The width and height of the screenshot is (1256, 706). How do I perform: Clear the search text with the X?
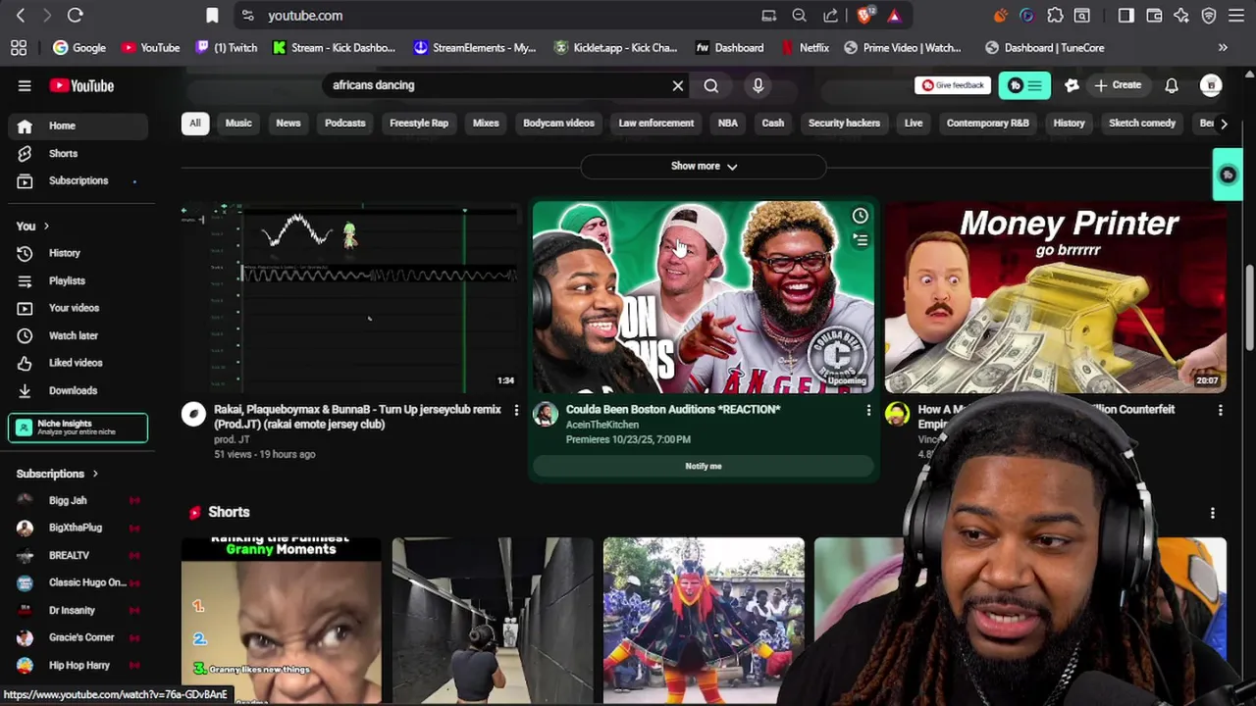pos(677,85)
